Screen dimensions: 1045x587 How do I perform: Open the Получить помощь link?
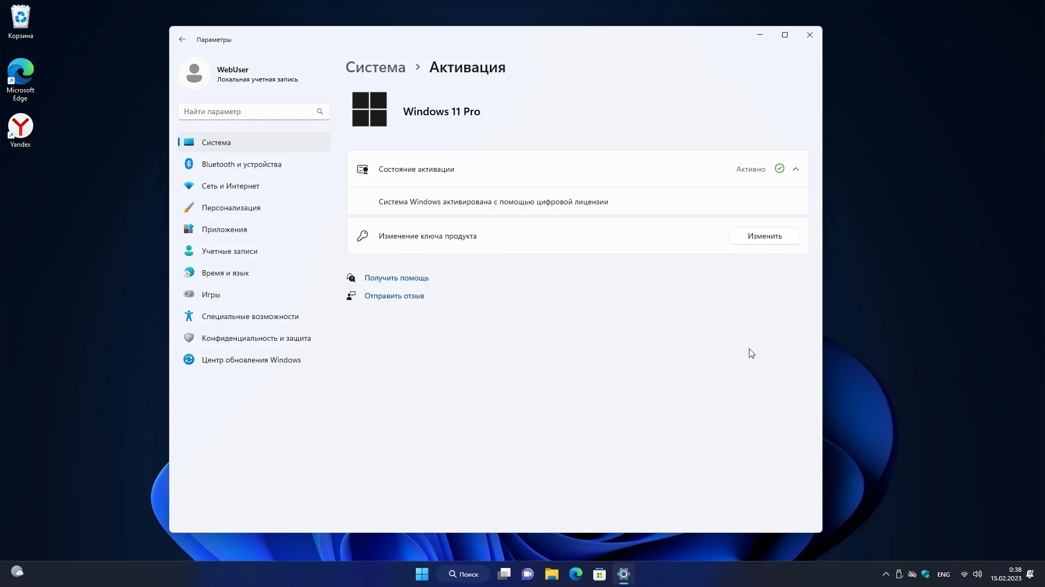coord(396,278)
